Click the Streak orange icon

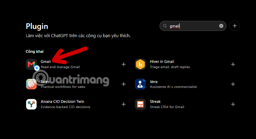pyautogui.click(x=140, y=104)
